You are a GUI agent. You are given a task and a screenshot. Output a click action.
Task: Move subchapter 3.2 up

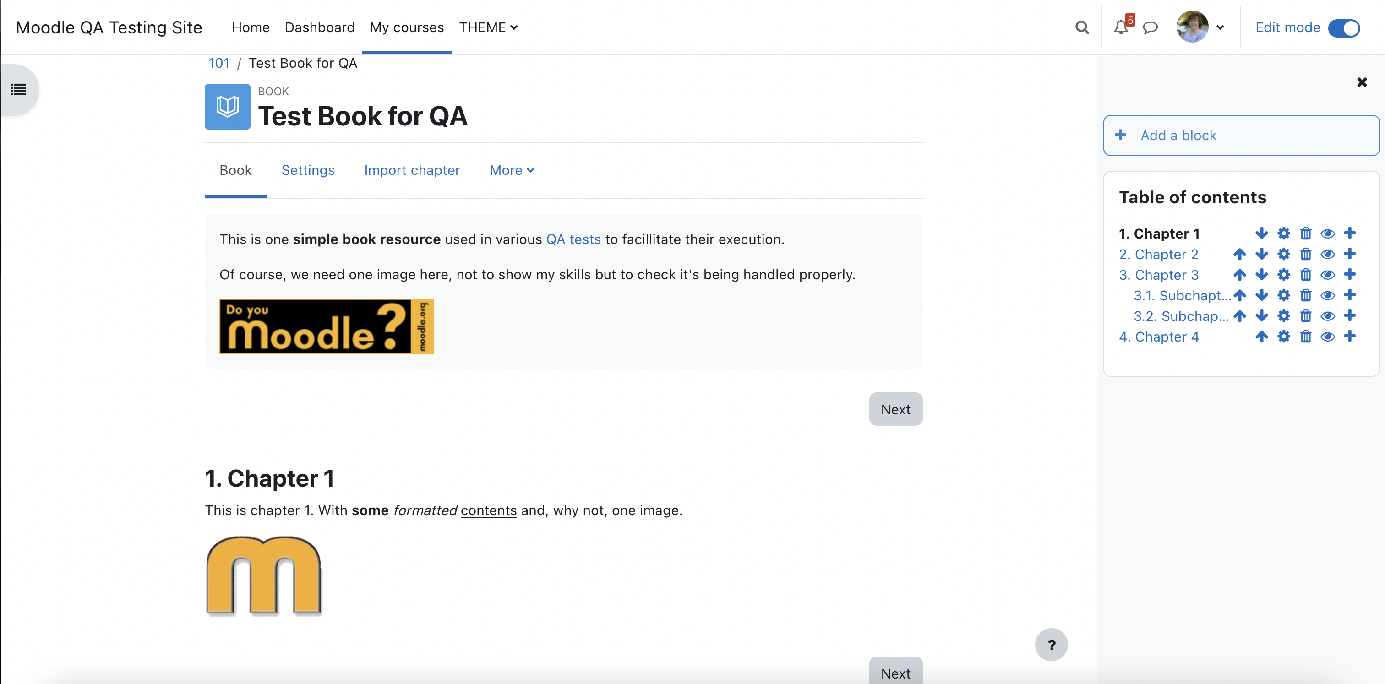click(1239, 316)
